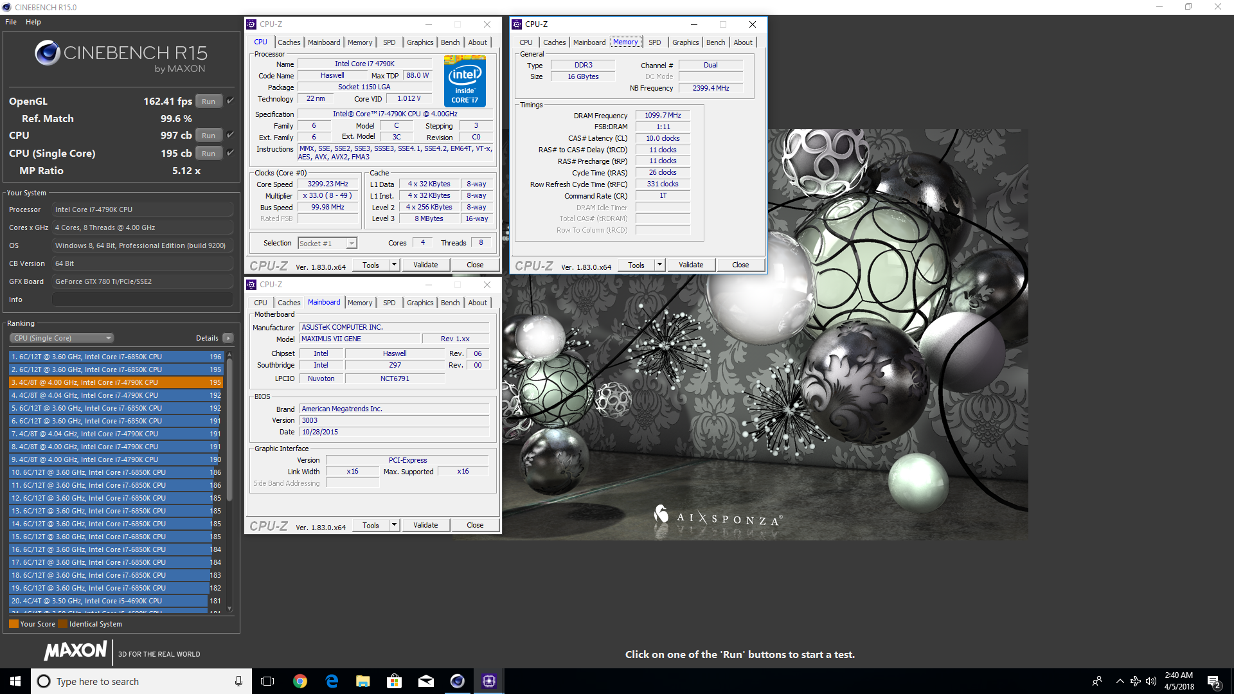1234x694 pixels.
Task: Run the CPU Single Core benchmark
Action: coord(209,153)
